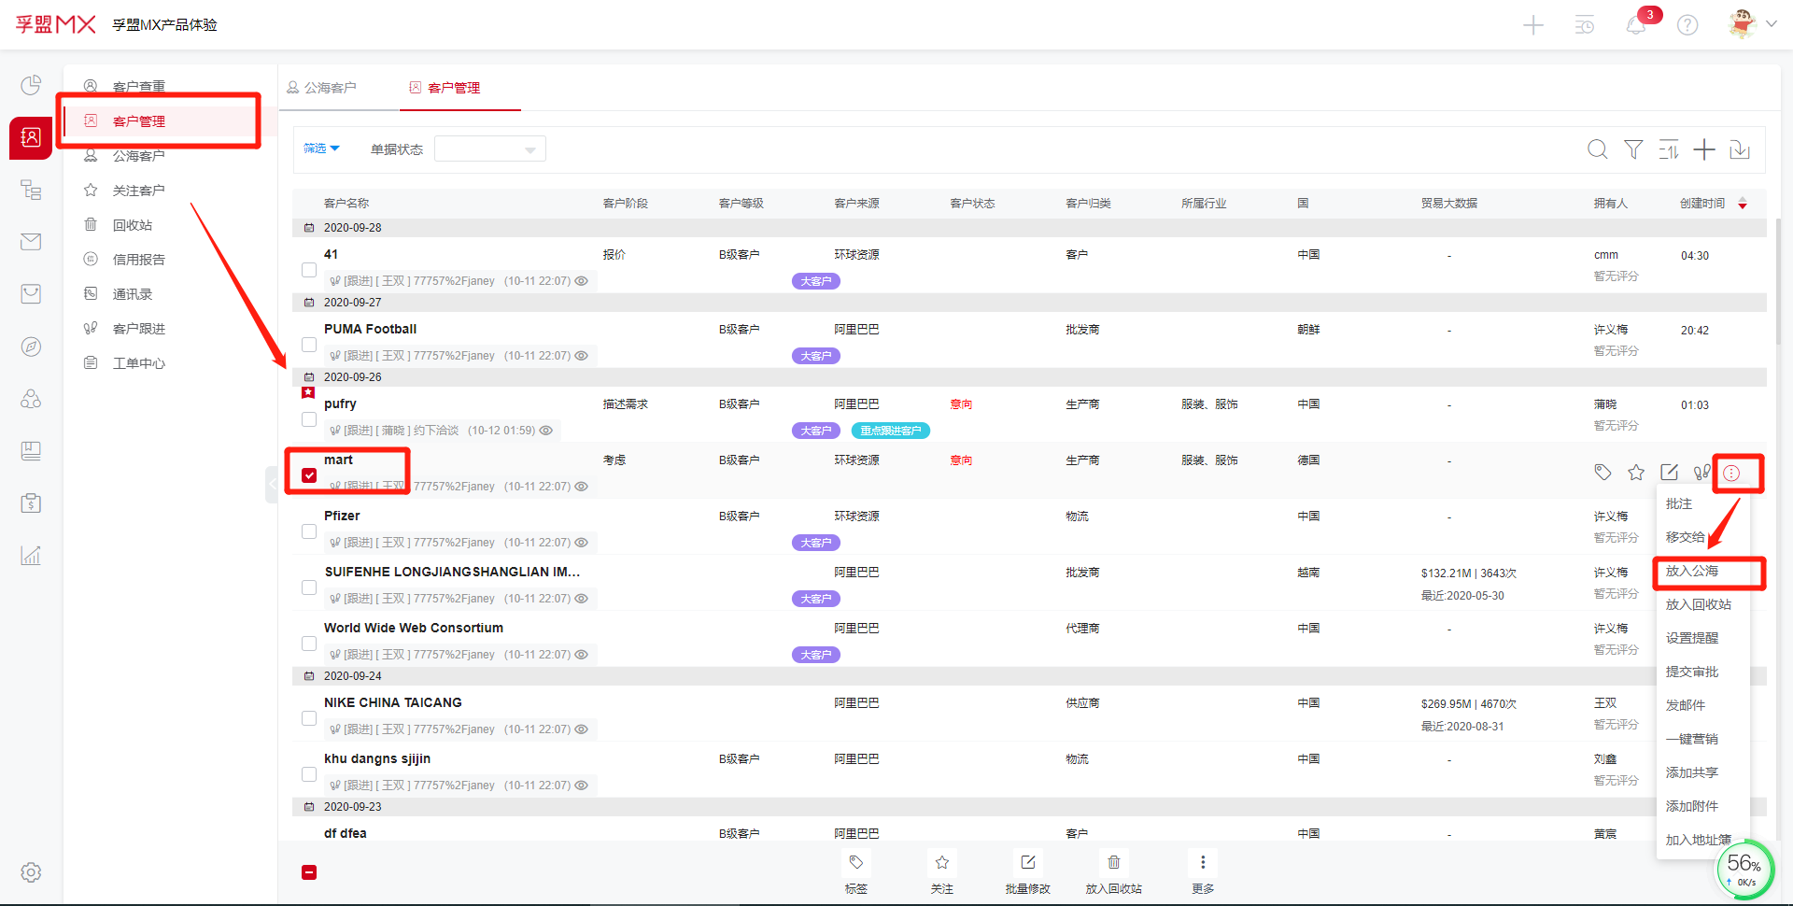
Task: Open 客户跟进 in the side navigation
Action: pos(138,329)
